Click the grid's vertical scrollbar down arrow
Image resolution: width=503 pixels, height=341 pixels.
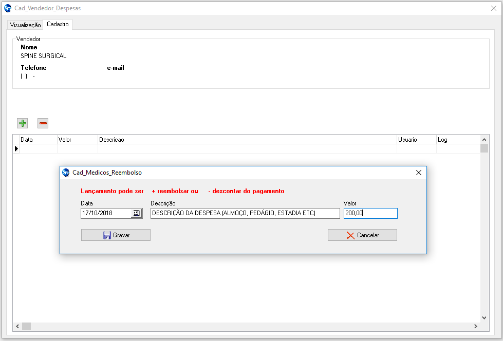tap(484, 318)
